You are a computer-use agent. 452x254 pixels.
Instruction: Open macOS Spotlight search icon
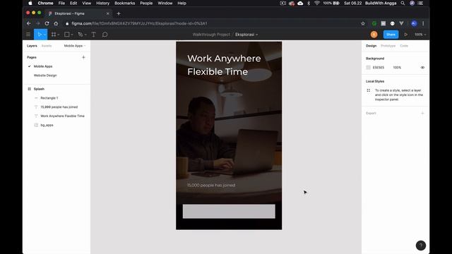(403, 3)
